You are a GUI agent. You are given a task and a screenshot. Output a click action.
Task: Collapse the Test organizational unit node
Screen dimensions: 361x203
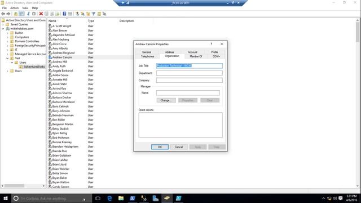point(7,58)
